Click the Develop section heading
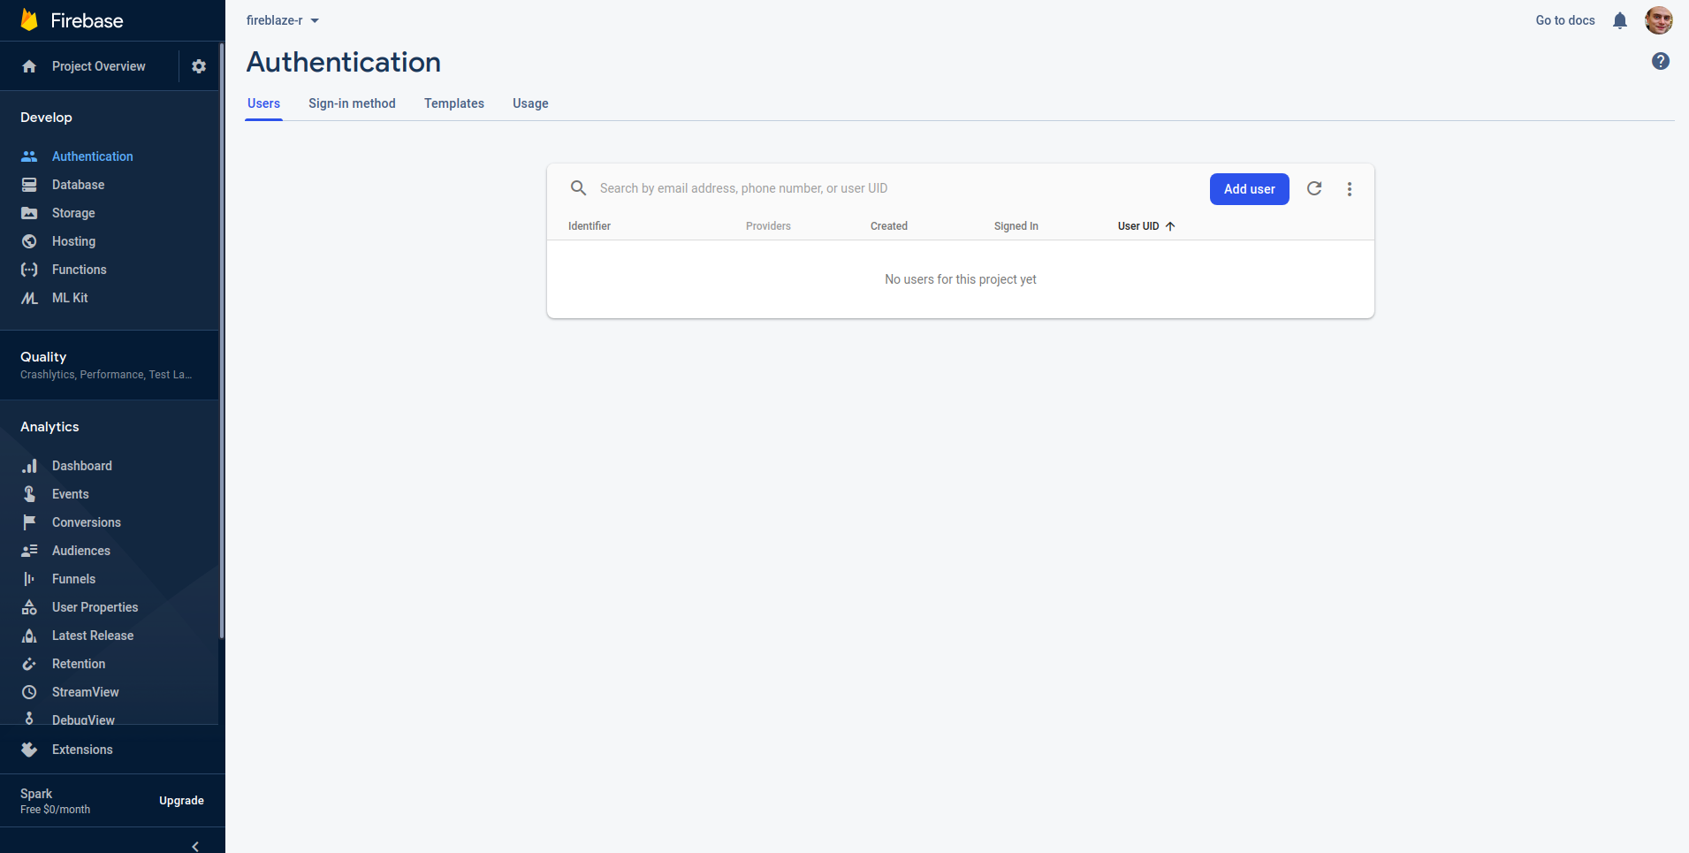The height and width of the screenshot is (853, 1689). (46, 118)
